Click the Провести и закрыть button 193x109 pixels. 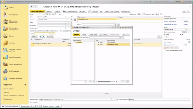[37, 11]
